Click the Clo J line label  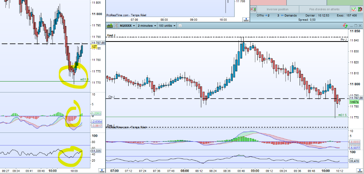click(111, 97)
